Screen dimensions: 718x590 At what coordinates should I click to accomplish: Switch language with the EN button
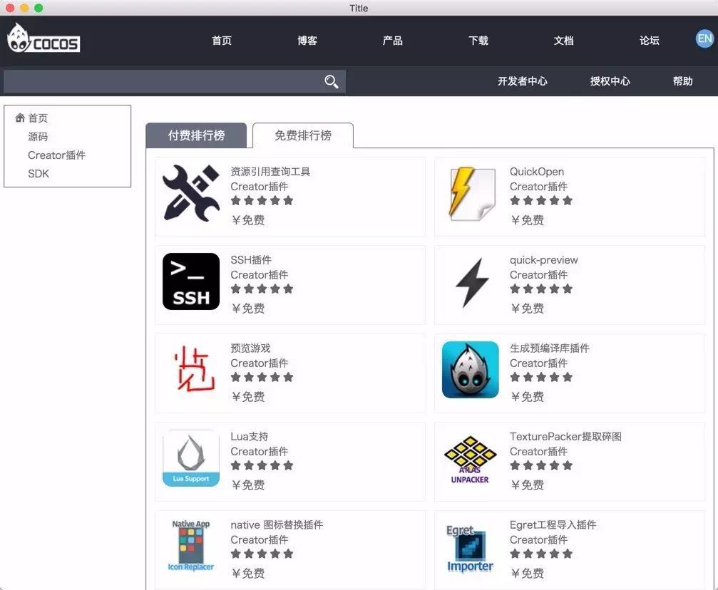click(x=704, y=38)
